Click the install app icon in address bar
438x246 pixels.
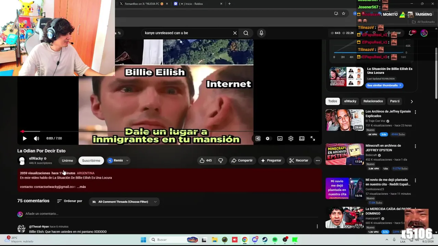tap(336, 13)
